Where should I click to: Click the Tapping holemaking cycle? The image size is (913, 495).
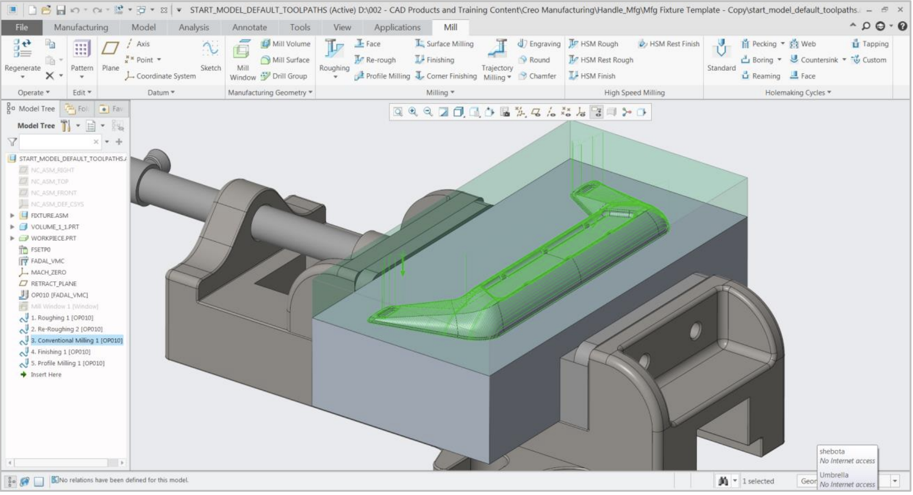870,44
